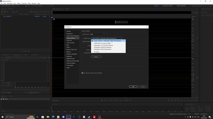
Task: Open the Window menu
Action: tap(34, 3)
